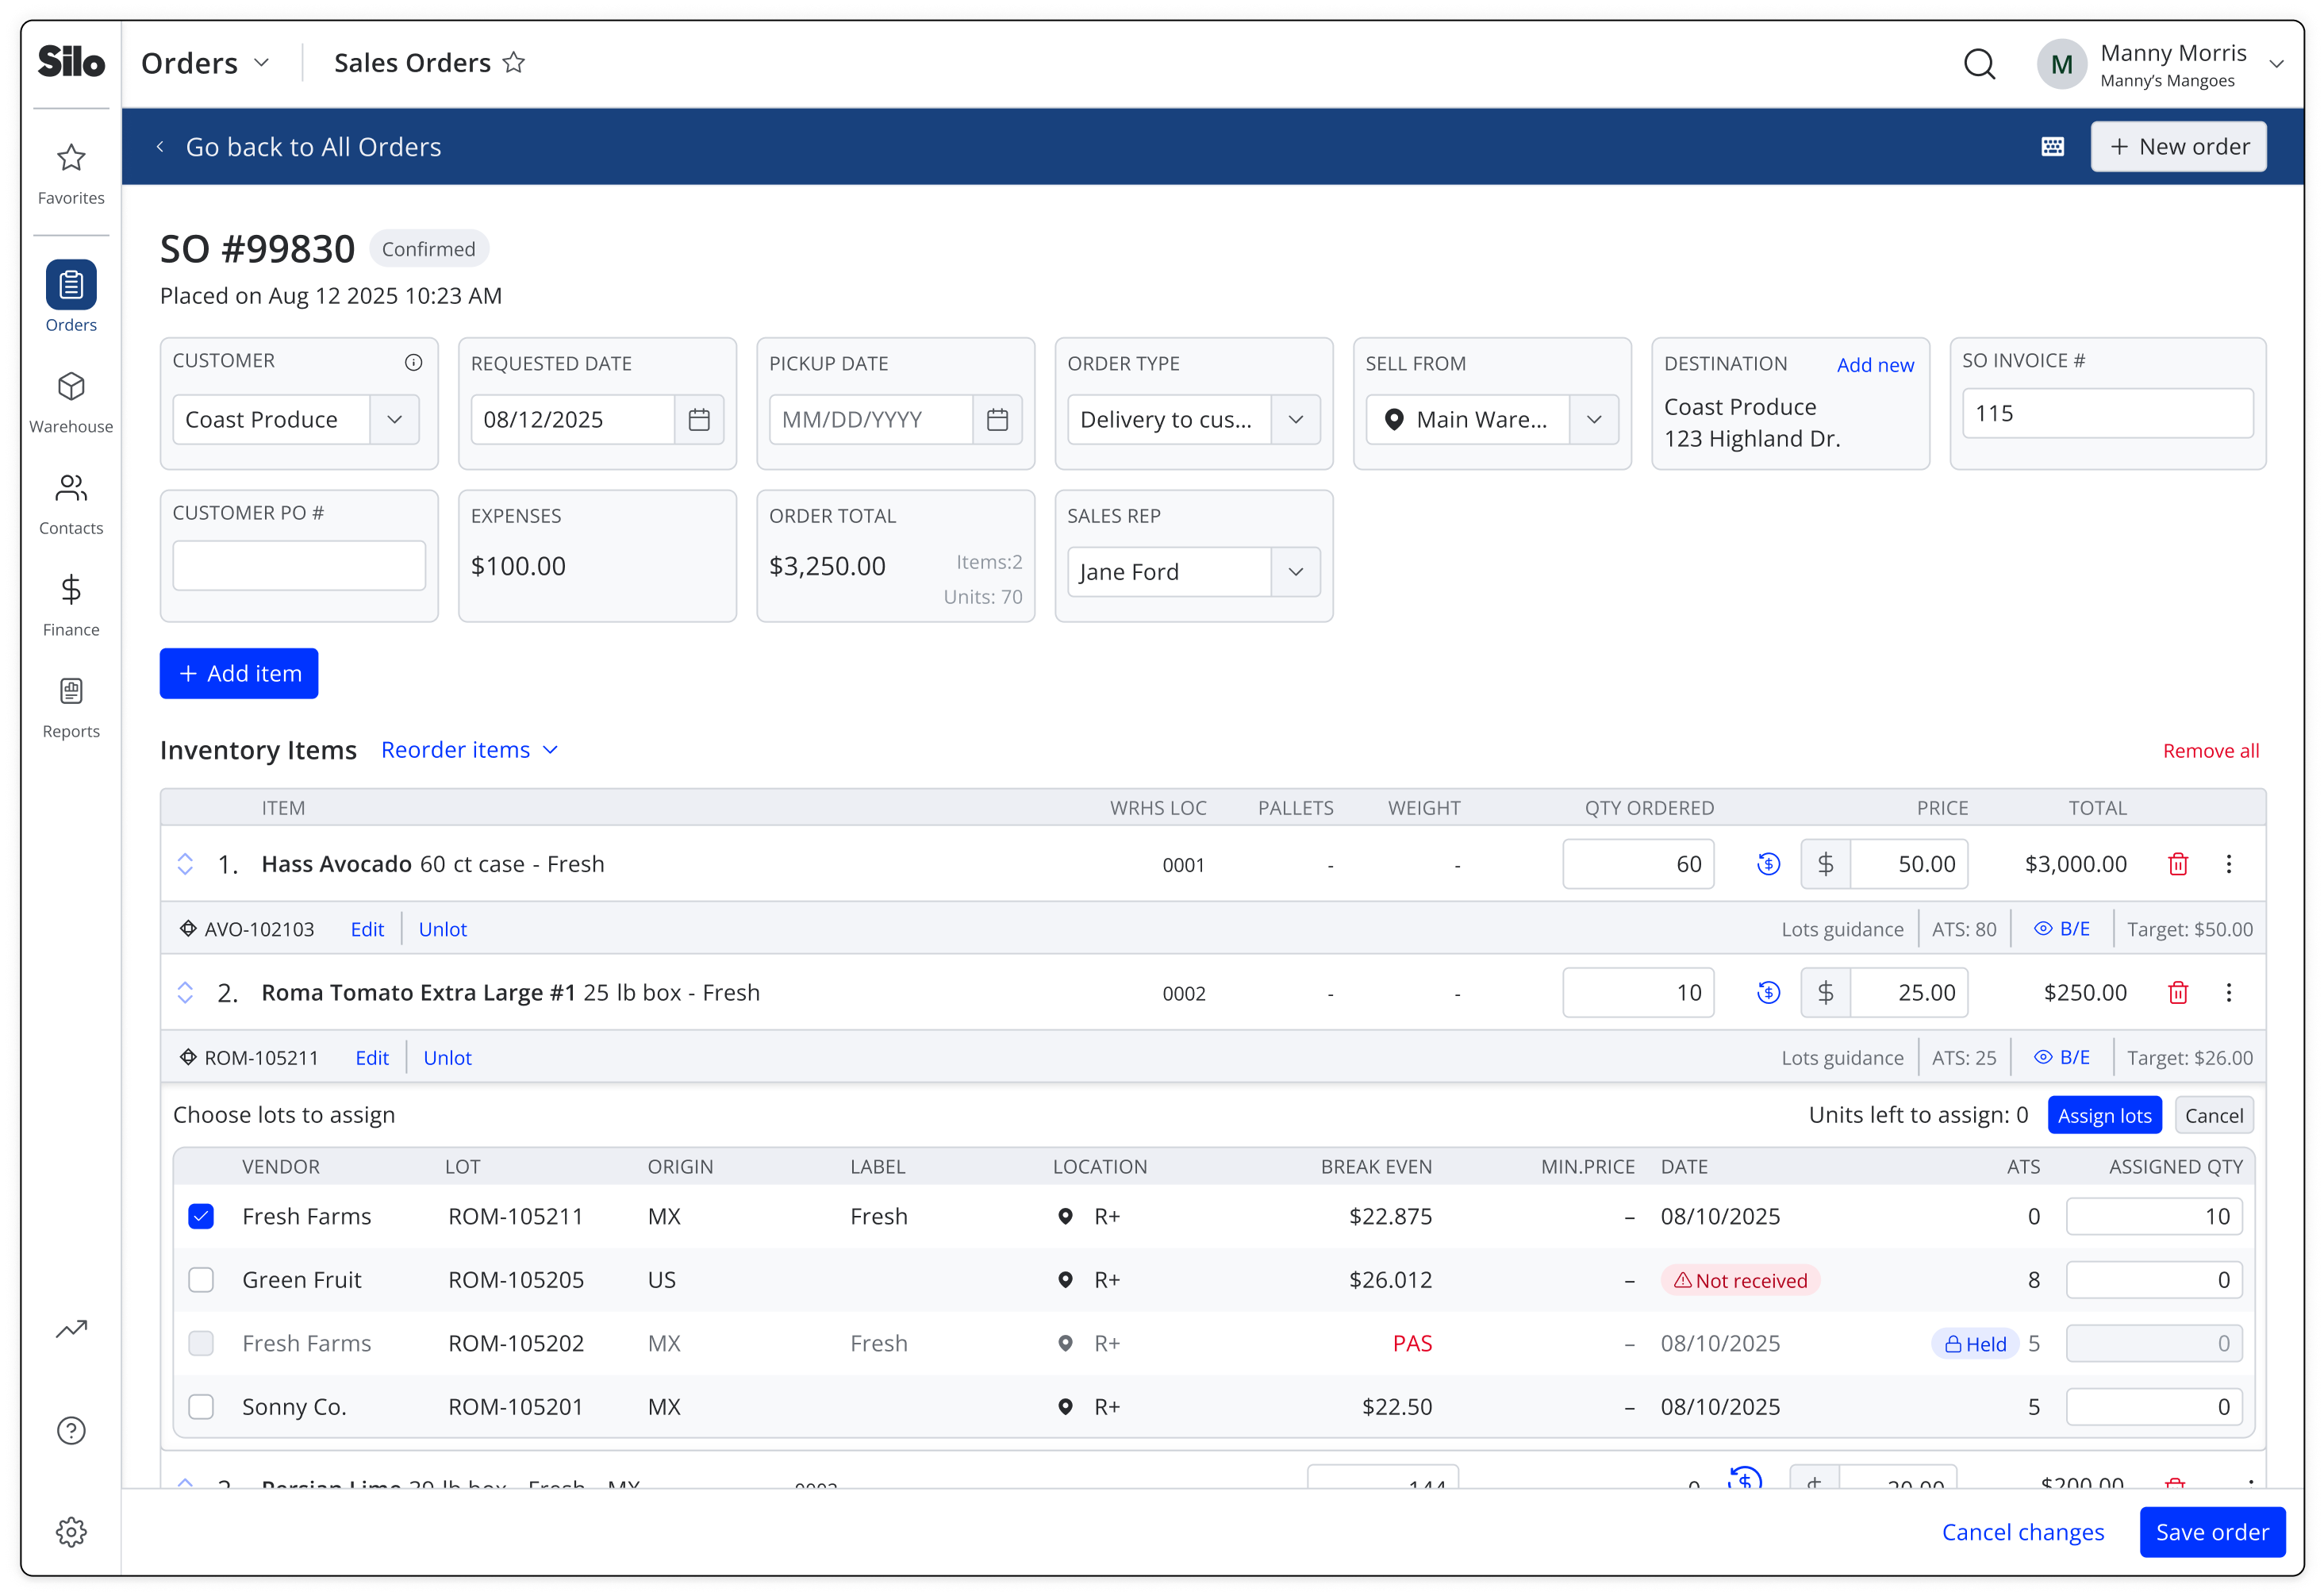Go to Warehouse in the sidebar

pos(71,402)
